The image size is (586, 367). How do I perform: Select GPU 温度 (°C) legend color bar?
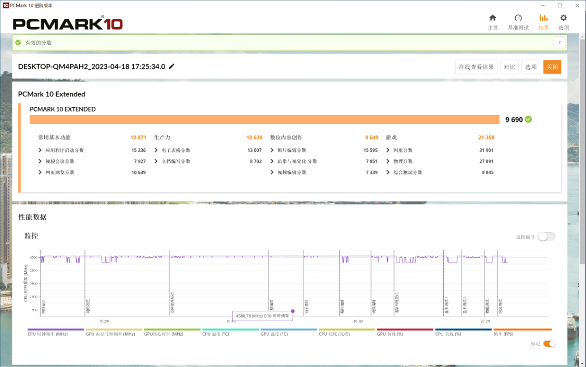click(x=289, y=330)
